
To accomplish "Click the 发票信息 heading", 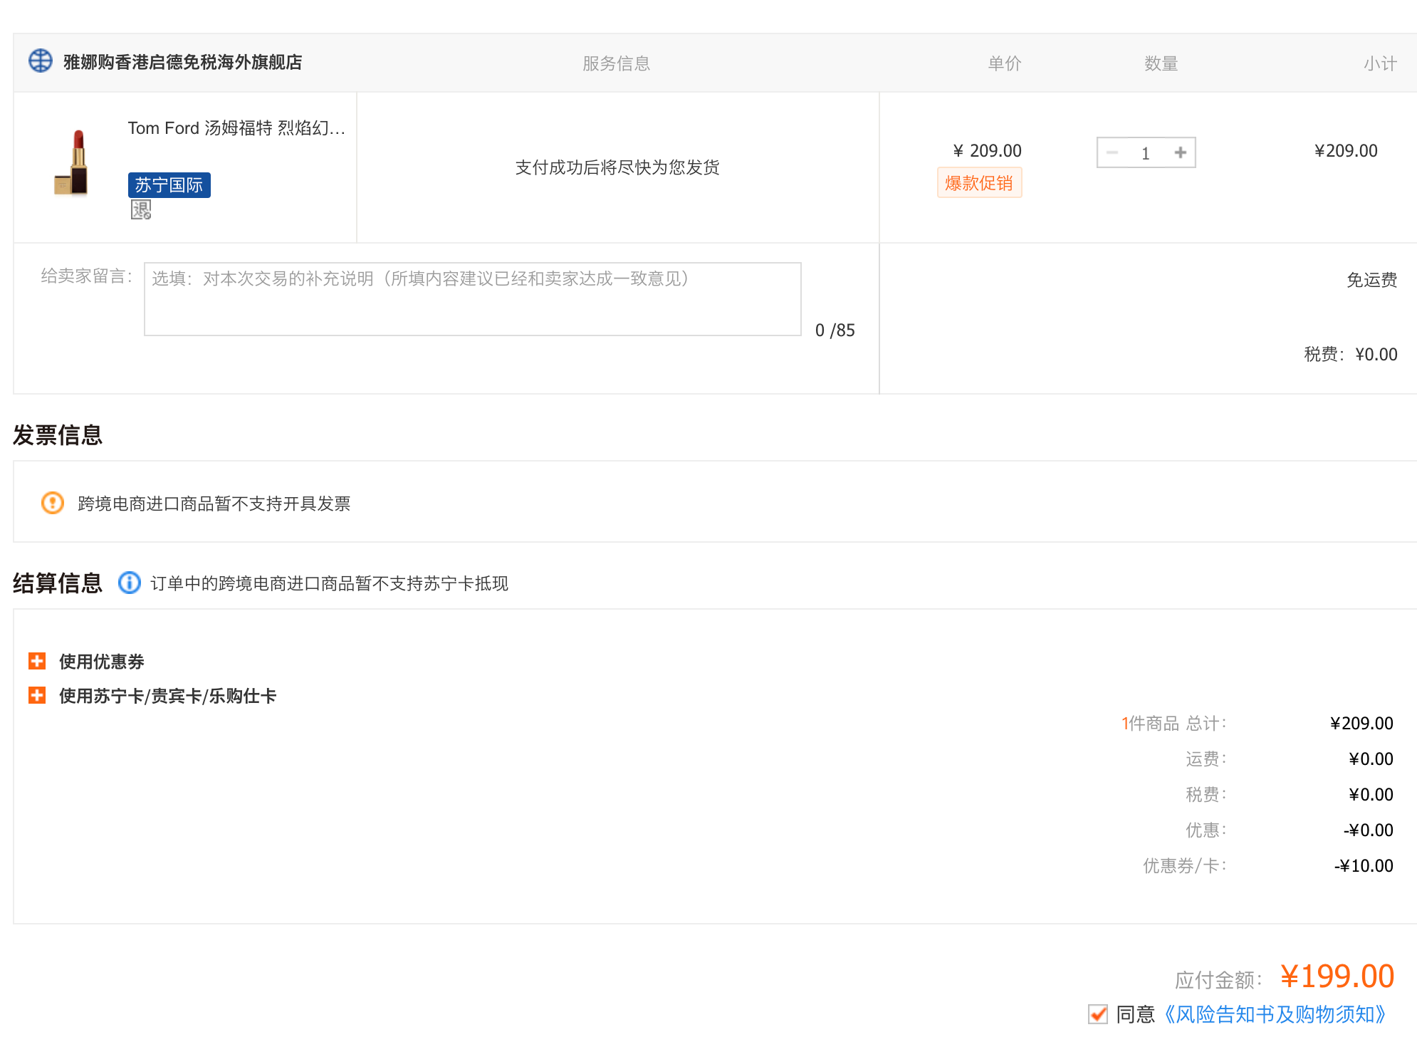I will tap(58, 434).
